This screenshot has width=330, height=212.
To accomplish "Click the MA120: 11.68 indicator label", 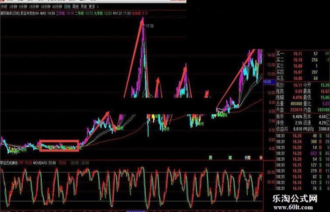I will tap(122, 13).
